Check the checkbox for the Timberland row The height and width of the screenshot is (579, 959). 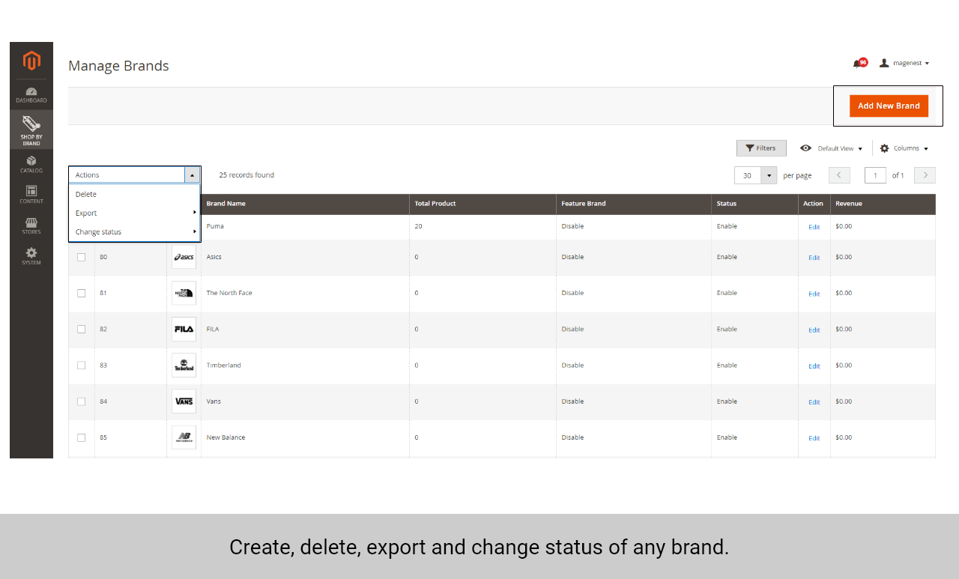pyautogui.click(x=81, y=366)
